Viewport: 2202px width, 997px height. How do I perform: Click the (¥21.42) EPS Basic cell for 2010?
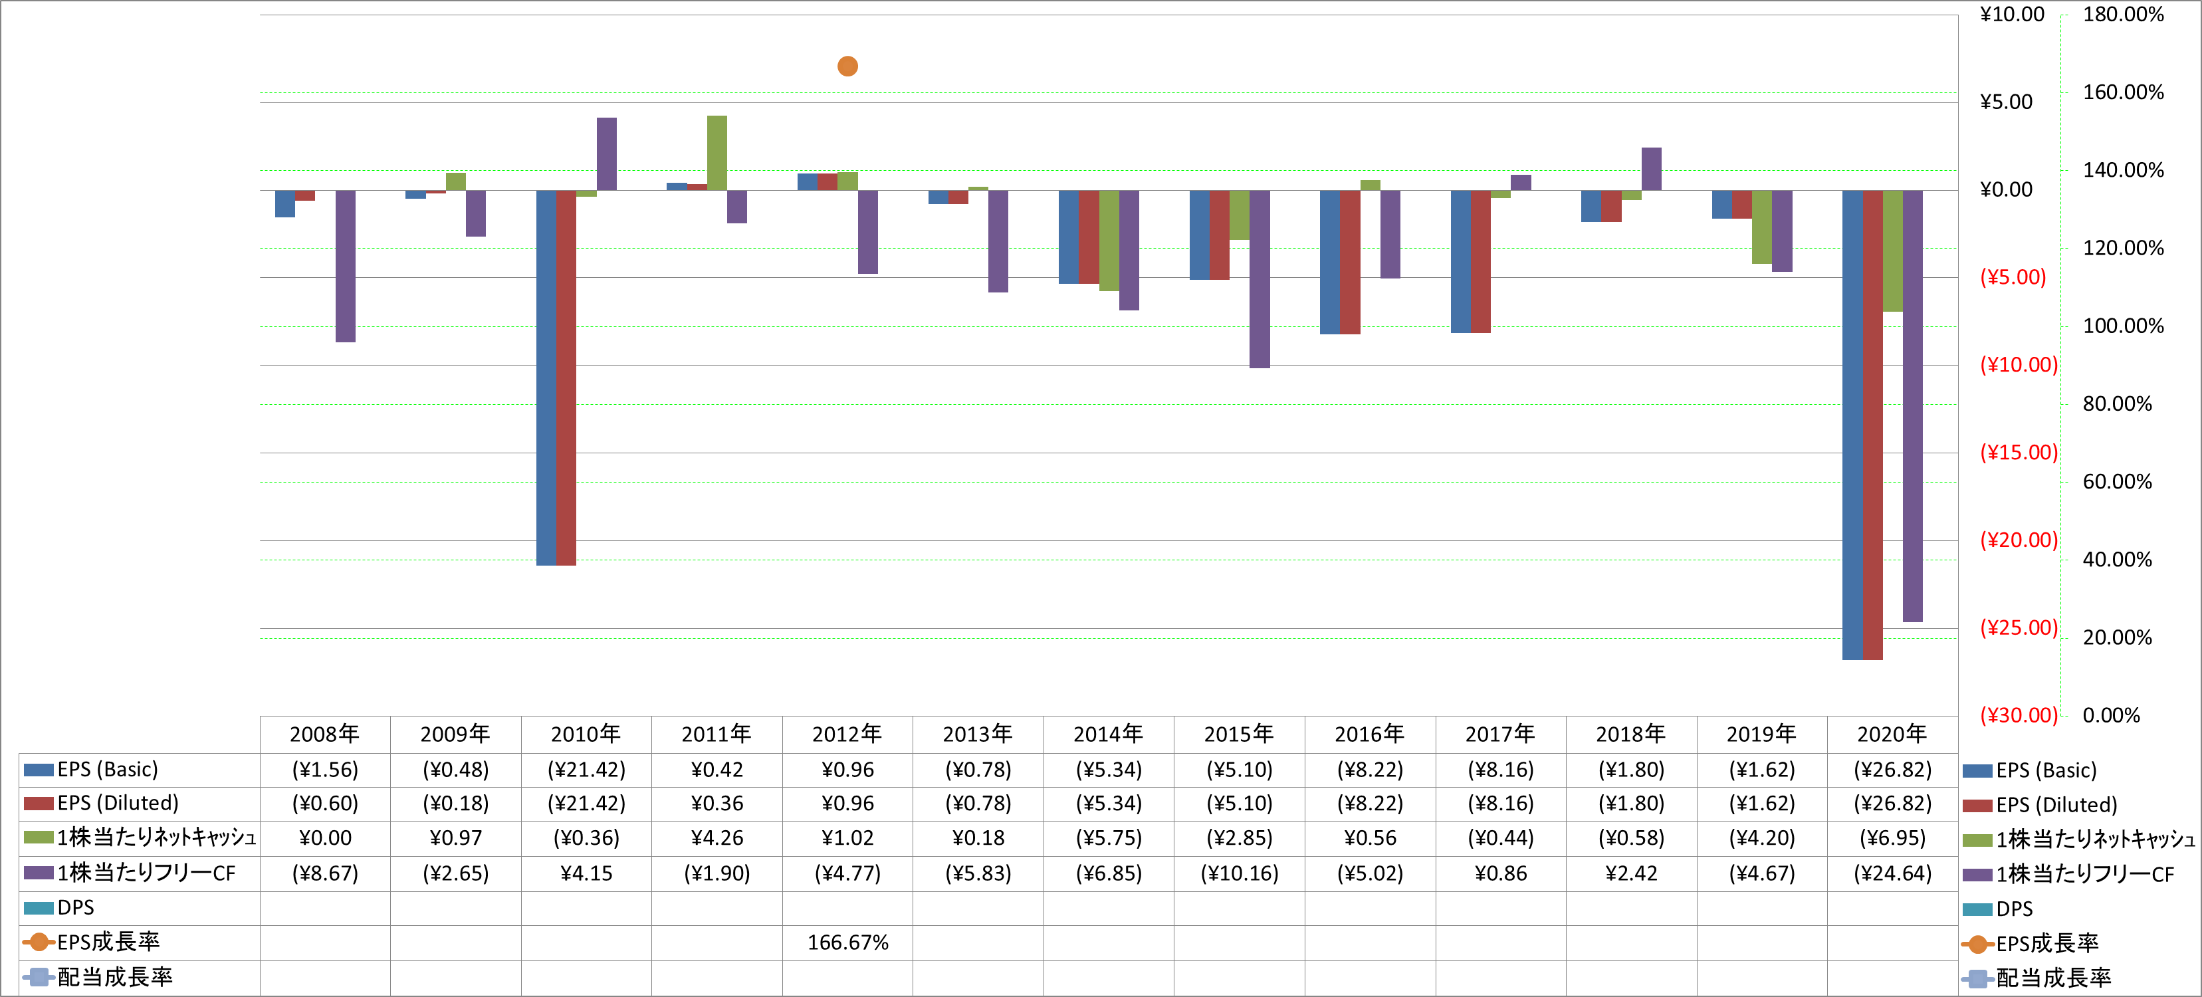(586, 770)
